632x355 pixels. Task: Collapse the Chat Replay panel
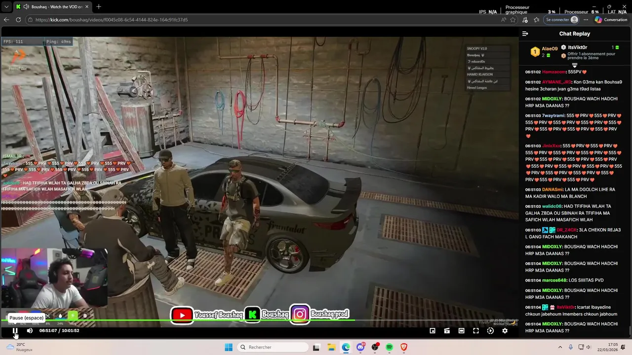[525, 34]
